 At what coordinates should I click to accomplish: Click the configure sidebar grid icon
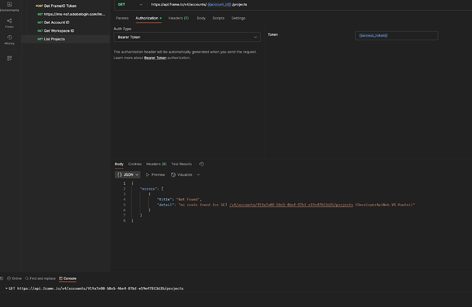click(x=9, y=58)
